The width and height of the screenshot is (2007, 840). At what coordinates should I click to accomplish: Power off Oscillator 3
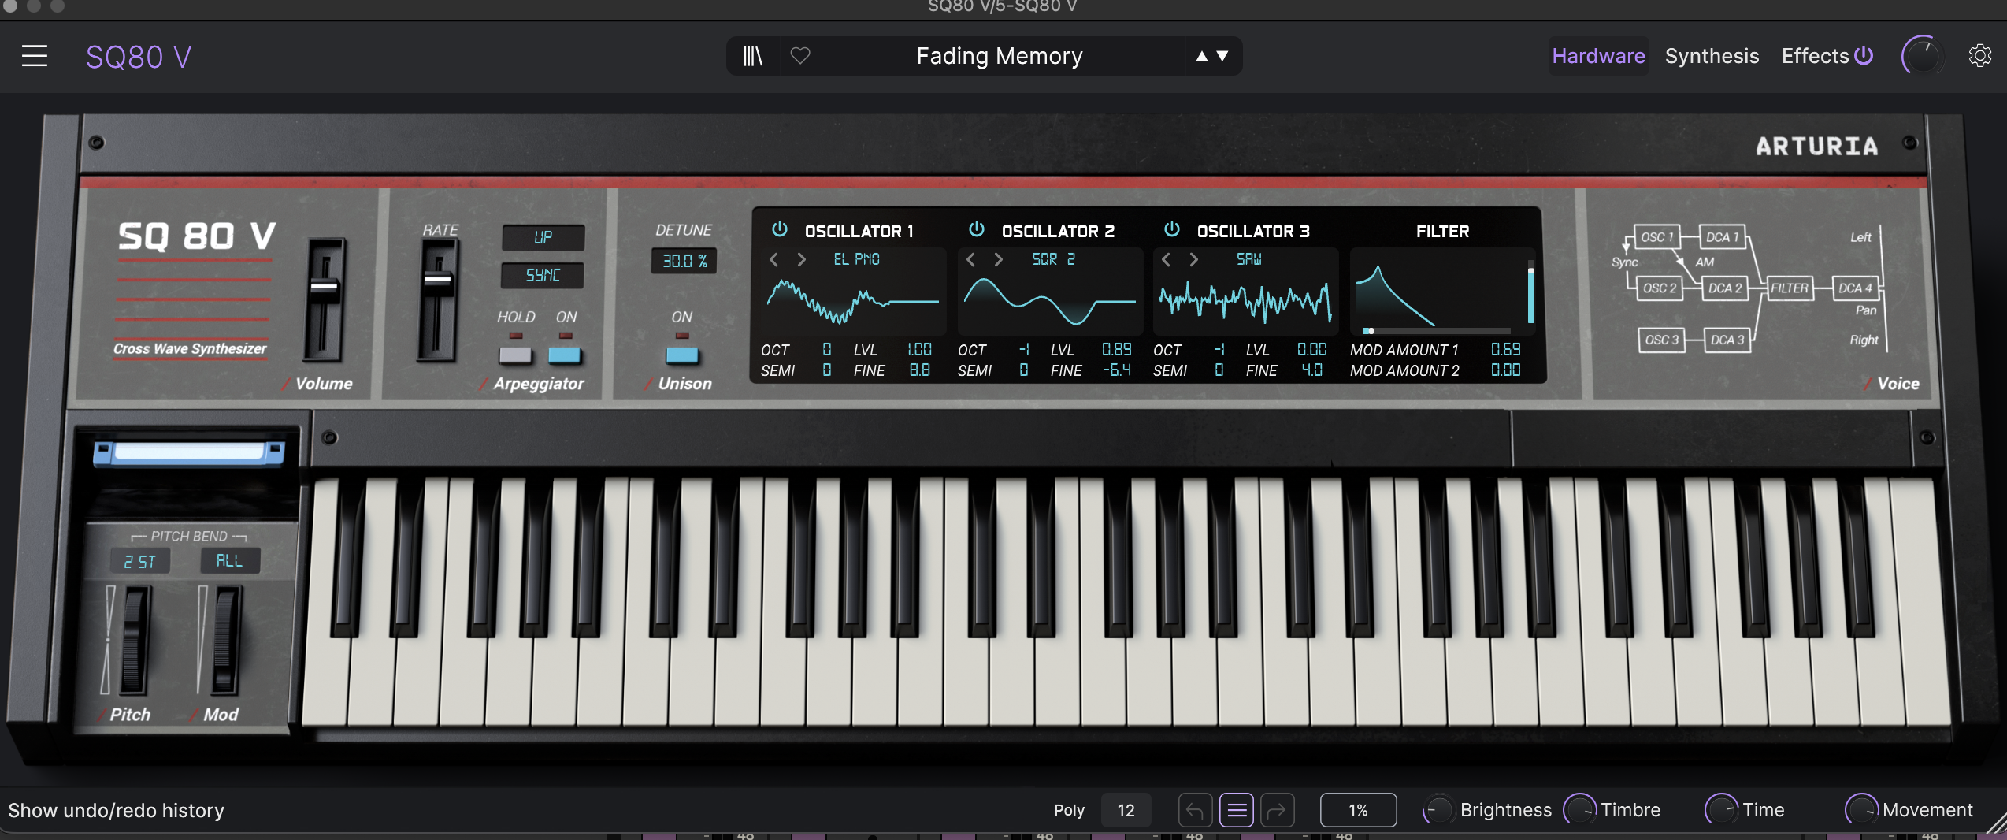click(1172, 230)
